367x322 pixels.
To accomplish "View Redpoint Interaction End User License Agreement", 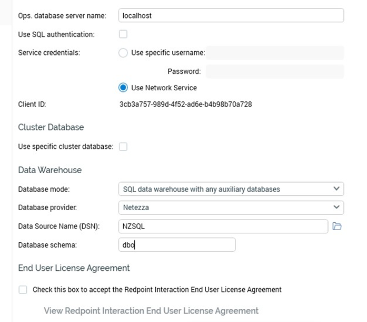I will [151, 311].
